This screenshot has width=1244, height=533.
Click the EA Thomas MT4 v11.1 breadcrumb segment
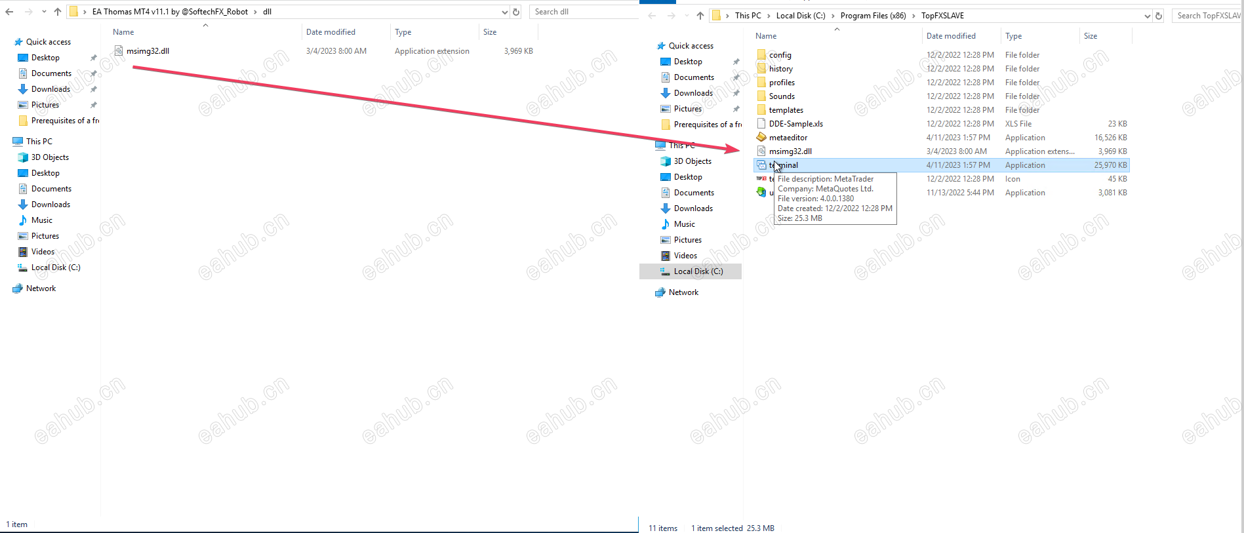170,12
